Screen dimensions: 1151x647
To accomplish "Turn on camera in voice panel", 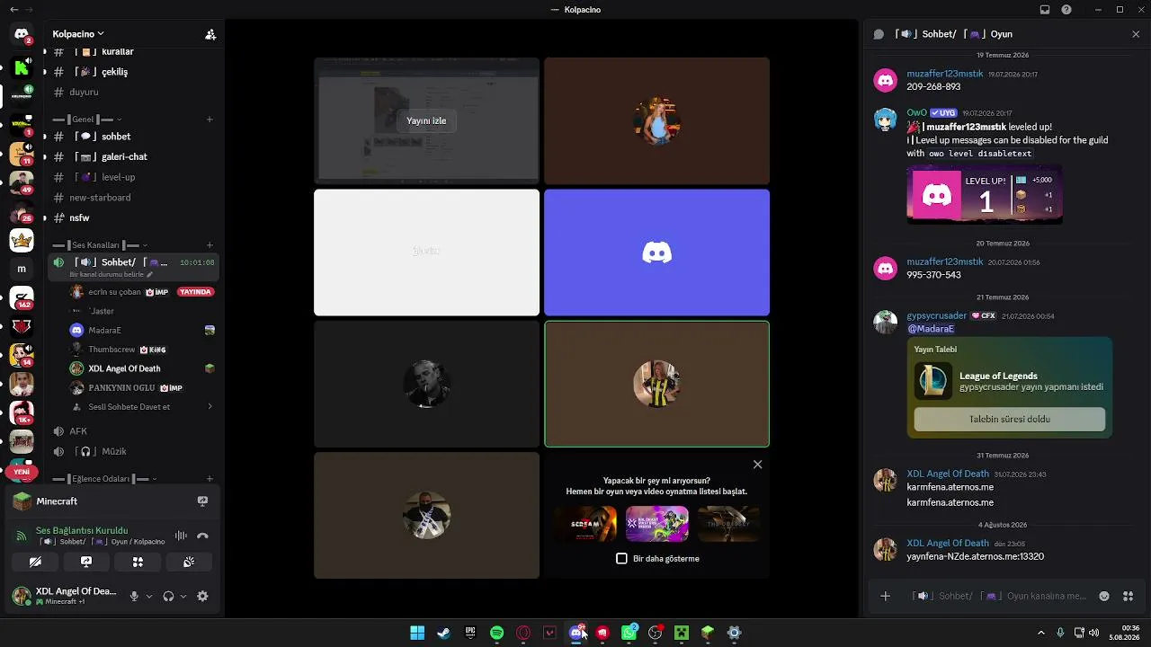I will coord(35,562).
